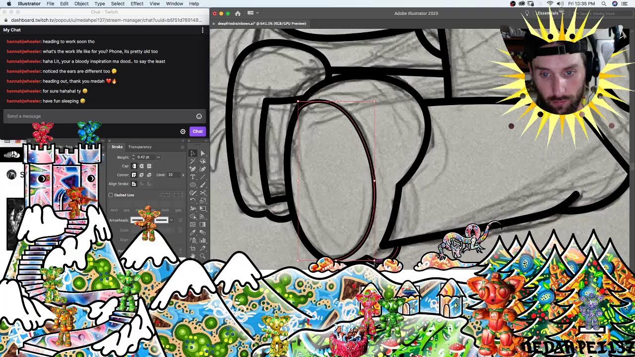Activate the Free Transform tool
Image resolution: width=635 pixels, height=357 pixels.
tap(203, 209)
